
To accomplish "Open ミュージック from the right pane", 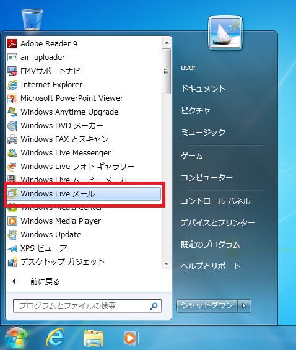I will coord(203,133).
